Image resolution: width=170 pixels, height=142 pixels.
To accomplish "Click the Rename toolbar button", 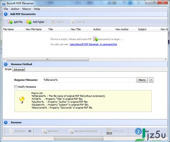I will 50,131.
